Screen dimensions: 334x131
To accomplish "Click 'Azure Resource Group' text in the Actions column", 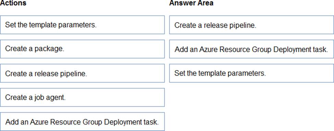I will point(67,122).
